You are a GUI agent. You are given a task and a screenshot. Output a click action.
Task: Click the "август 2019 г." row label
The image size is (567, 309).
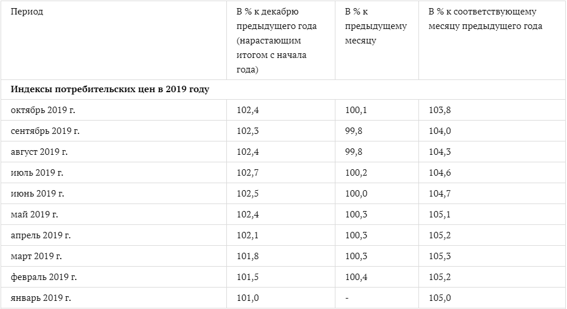[39, 152]
